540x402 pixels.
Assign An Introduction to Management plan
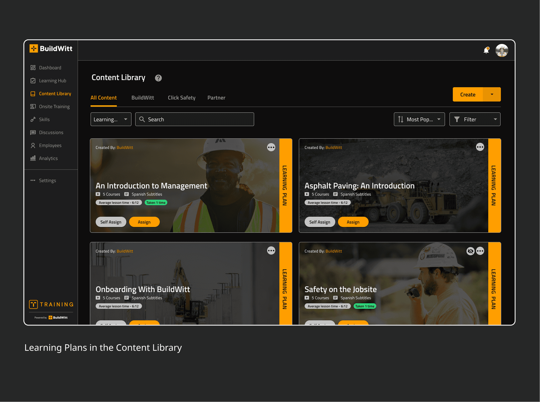(x=144, y=222)
